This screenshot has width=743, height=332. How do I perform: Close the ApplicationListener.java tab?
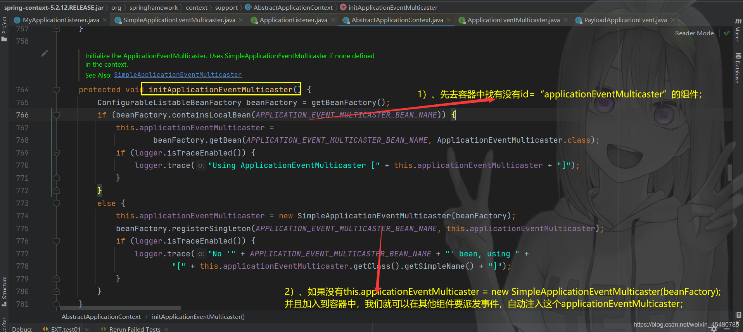point(333,20)
